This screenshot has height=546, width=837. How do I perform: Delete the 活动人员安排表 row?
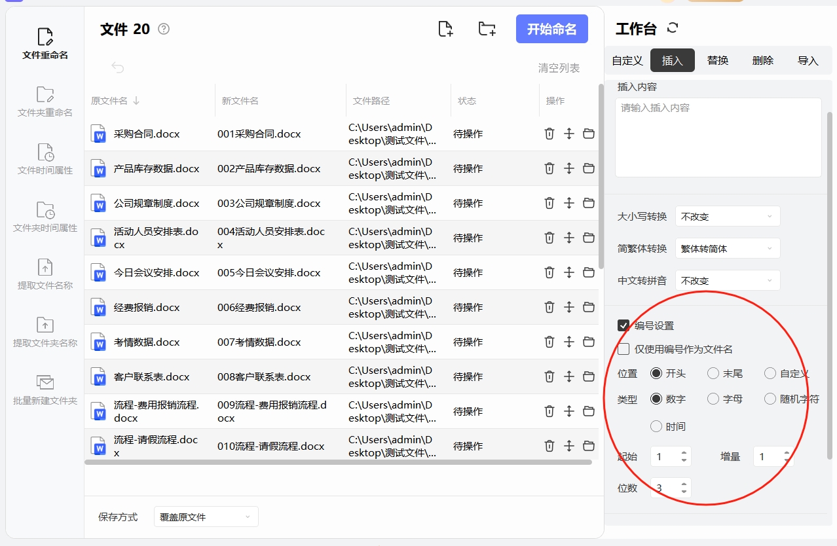click(549, 238)
